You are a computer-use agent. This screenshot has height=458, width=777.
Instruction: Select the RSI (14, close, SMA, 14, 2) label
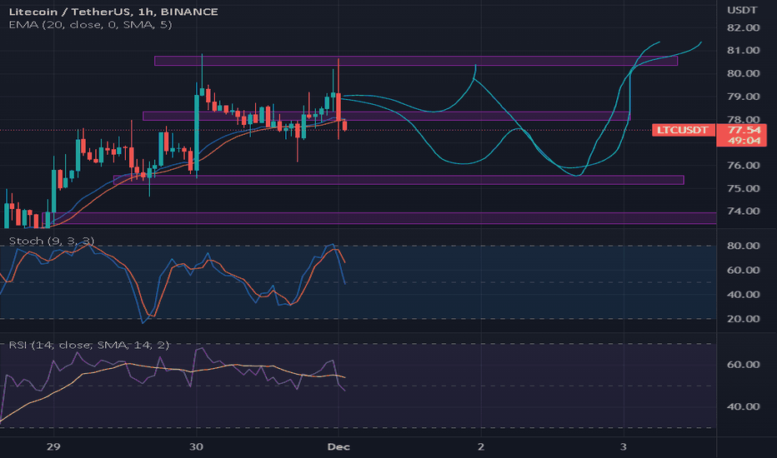point(89,345)
